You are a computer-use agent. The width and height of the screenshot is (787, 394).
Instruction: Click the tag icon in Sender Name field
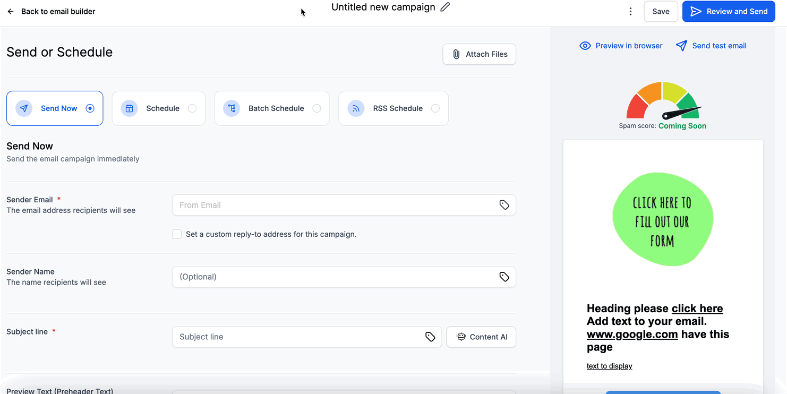(504, 277)
